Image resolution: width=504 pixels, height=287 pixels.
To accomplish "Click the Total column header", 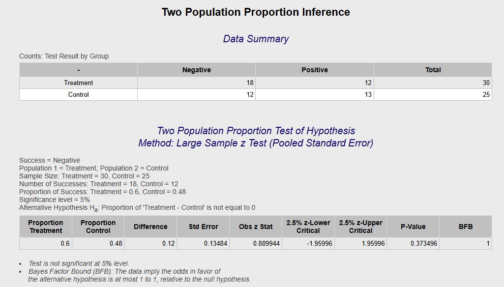I will pos(433,70).
